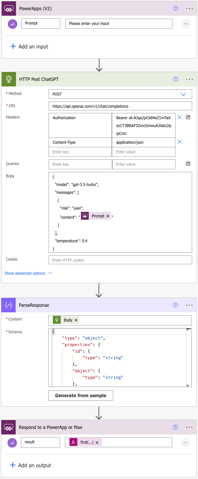The height and width of the screenshot is (479, 198).
Task: Click Generate from sample button
Action: click(81, 396)
